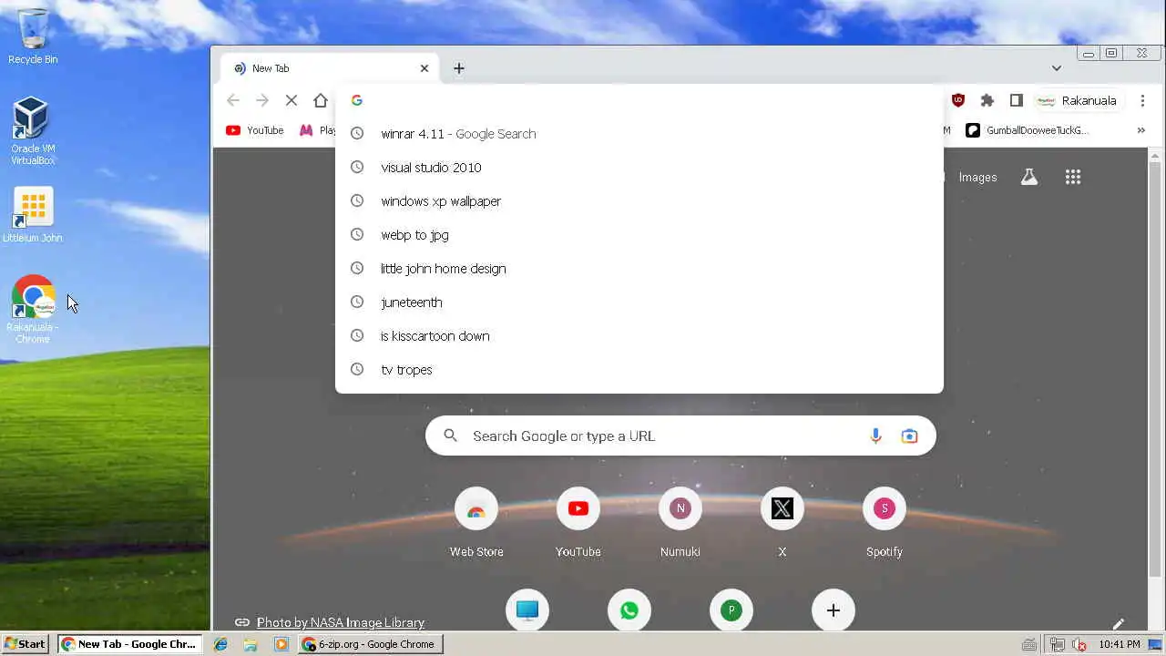Choose the is kisscartoon down suggestion
Viewport: 1166px width, 656px height.
pyautogui.click(x=639, y=336)
